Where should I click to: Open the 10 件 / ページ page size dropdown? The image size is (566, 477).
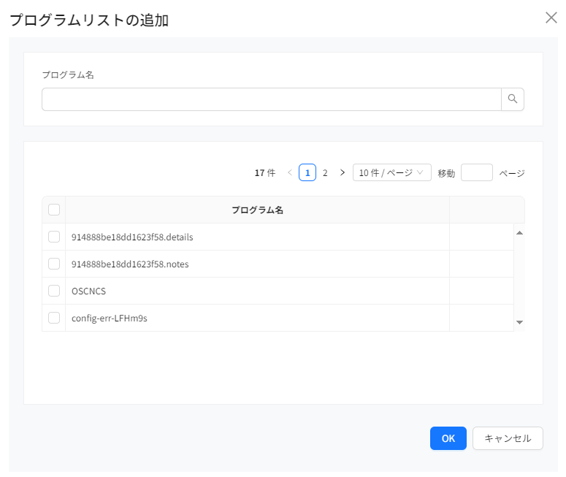coord(391,173)
